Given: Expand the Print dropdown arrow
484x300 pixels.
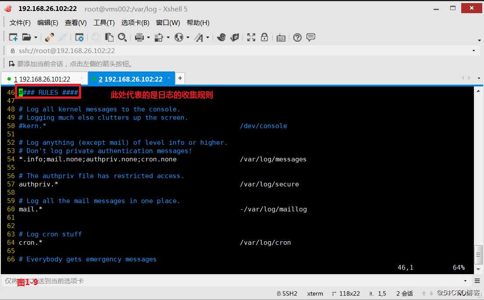Looking at the screenshot, I should [149, 38].
